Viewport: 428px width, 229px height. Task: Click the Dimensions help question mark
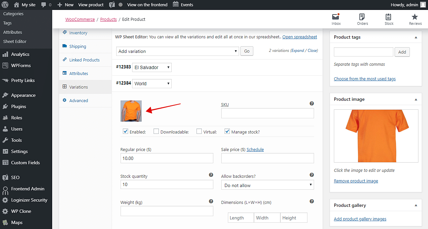[312, 201]
